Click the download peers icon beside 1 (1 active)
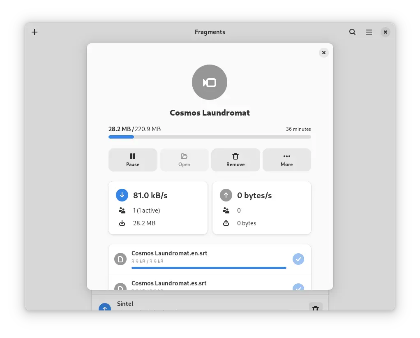The height and width of the screenshot is (338, 420). (x=122, y=211)
